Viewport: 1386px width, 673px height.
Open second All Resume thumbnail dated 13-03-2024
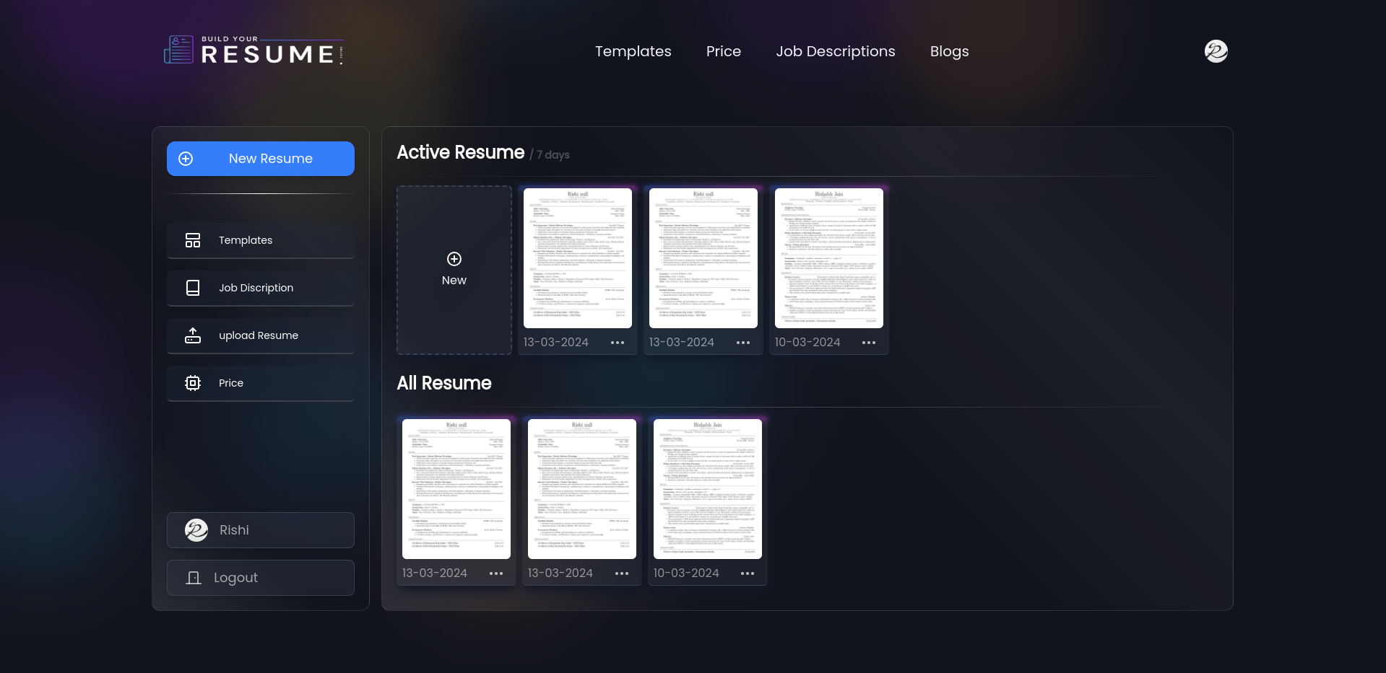click(x=582, y=489)
